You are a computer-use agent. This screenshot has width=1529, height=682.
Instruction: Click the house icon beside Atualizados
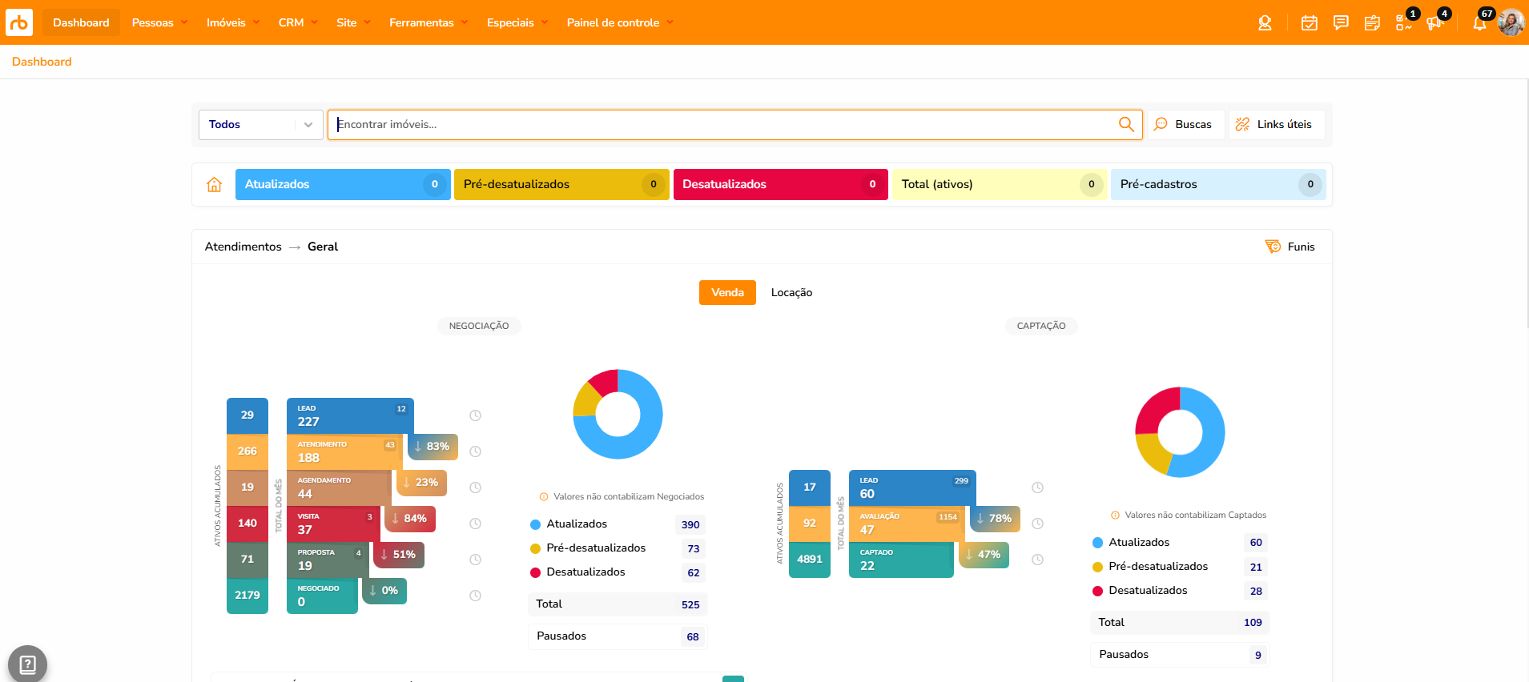(x=215, y=184)
